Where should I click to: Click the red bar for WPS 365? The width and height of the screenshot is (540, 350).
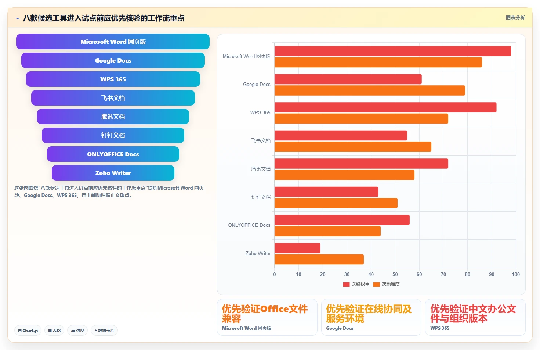[385, 107]
